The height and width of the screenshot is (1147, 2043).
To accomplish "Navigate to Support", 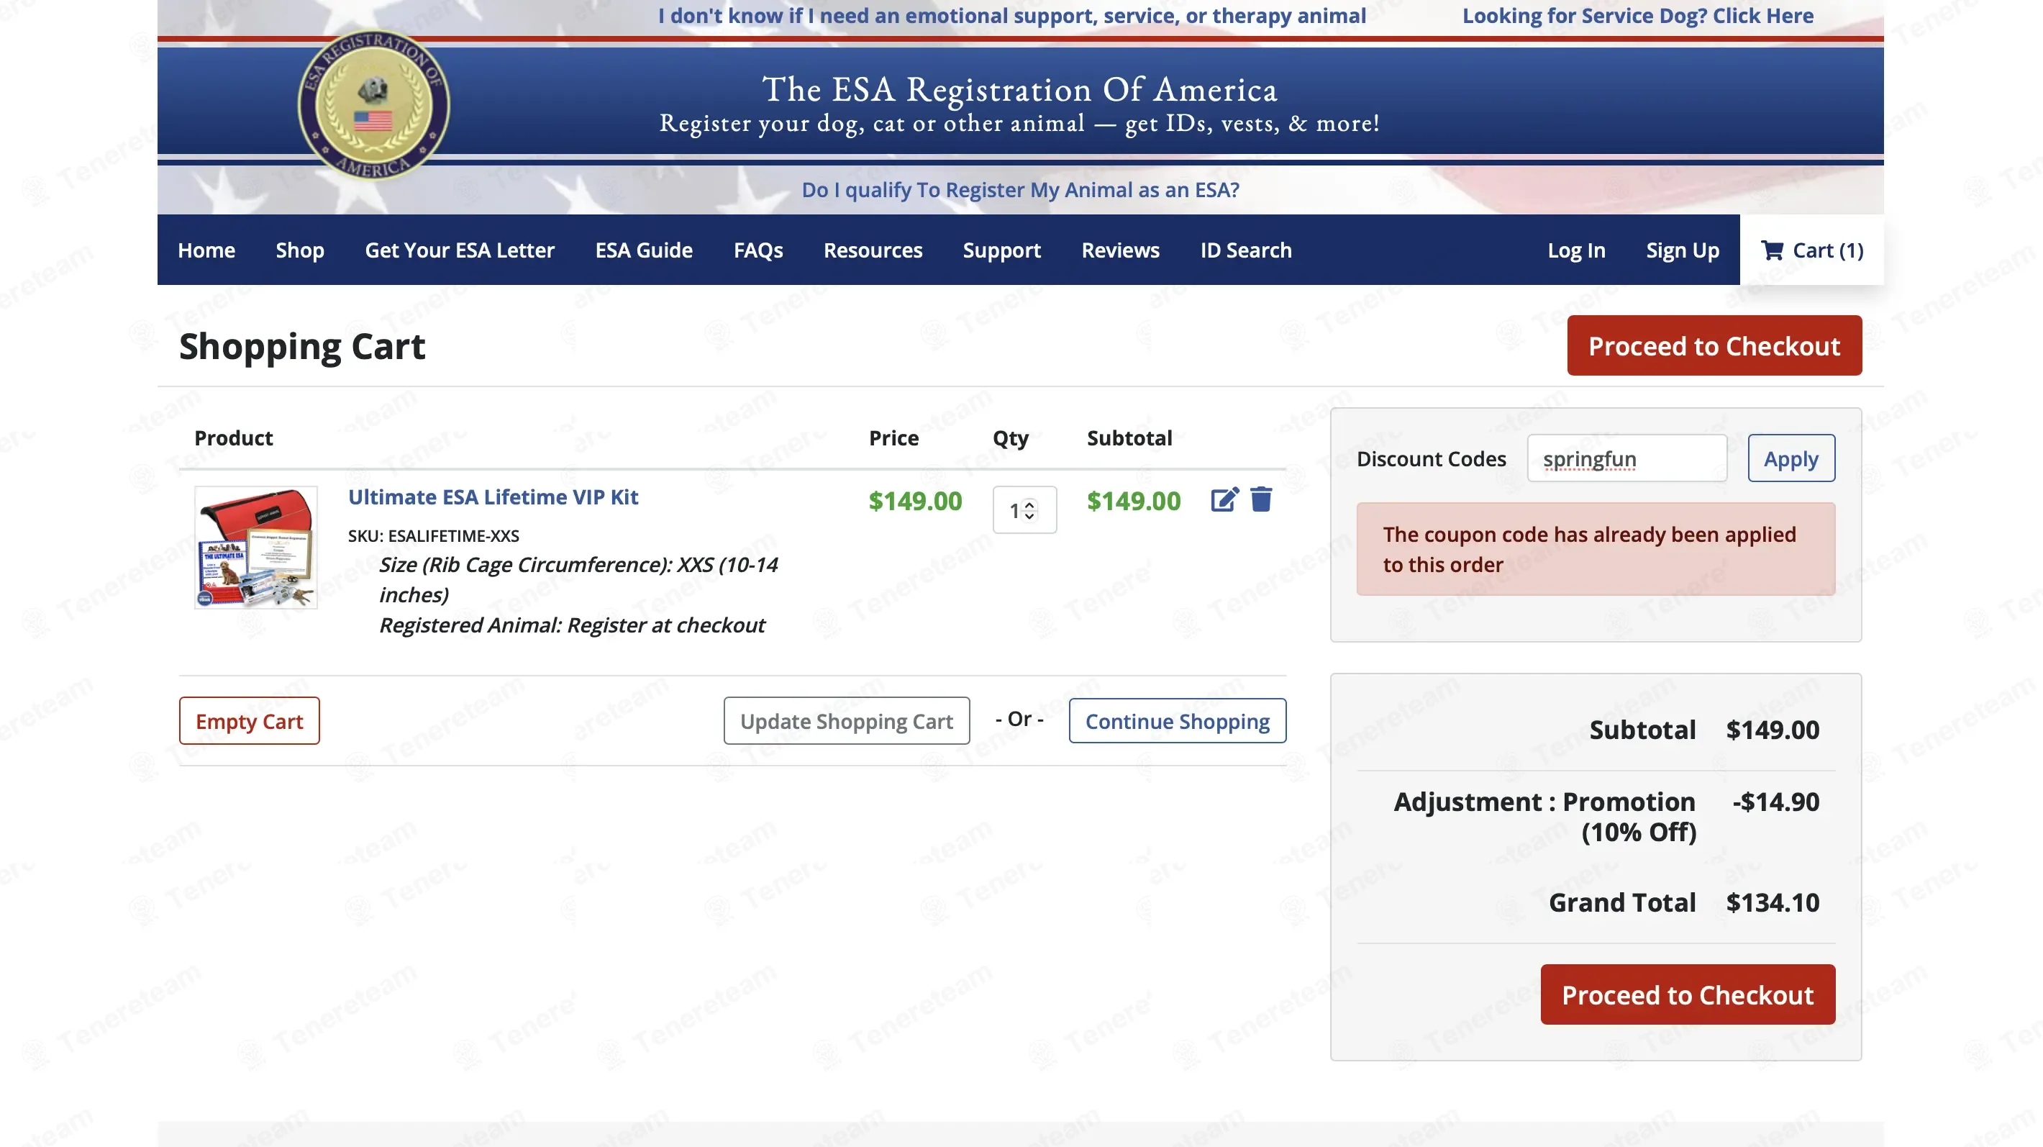I will (x=1001, y=250).
